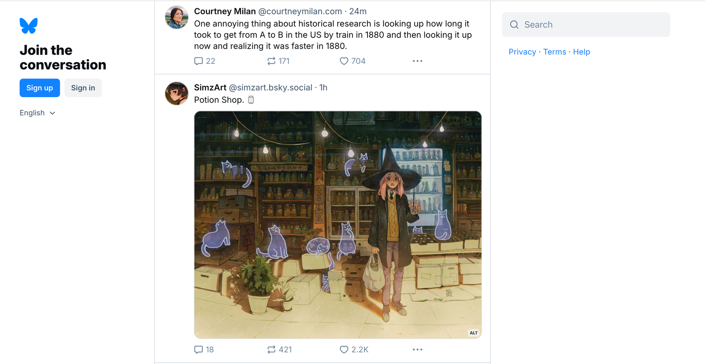The width and height of the screenshot is (705, 364).
Task: Reply to SimzArt's Potion Shop post
Action: [x=199, y=349]
